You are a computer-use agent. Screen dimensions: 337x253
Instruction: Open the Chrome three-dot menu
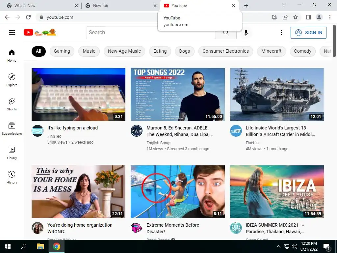[330, 17]
